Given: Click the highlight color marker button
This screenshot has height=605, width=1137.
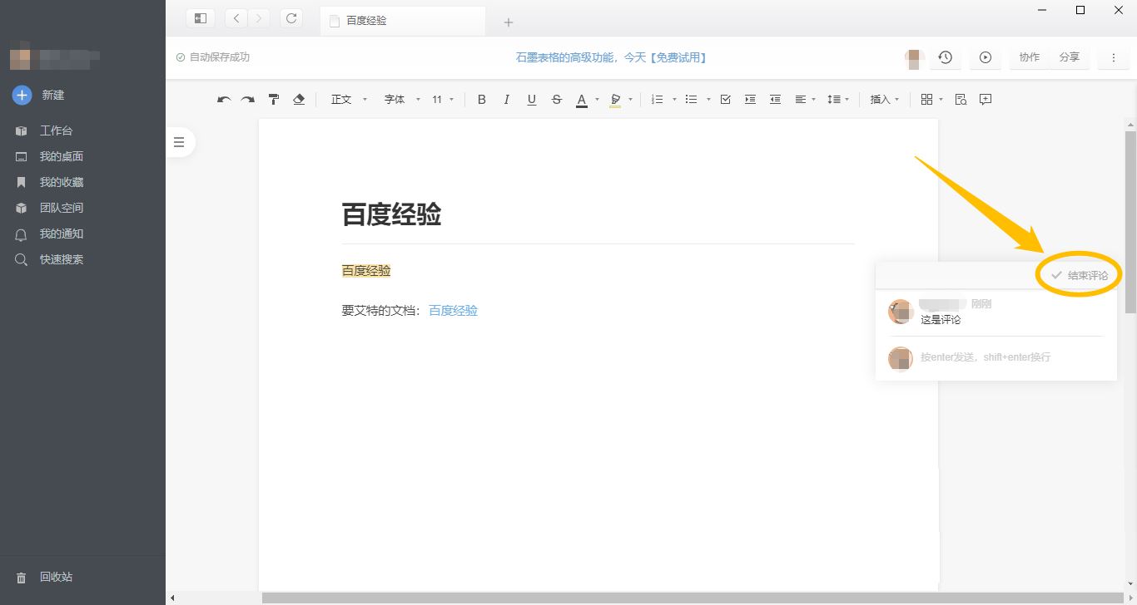Looking at the screenshot, I should [615, 100].
